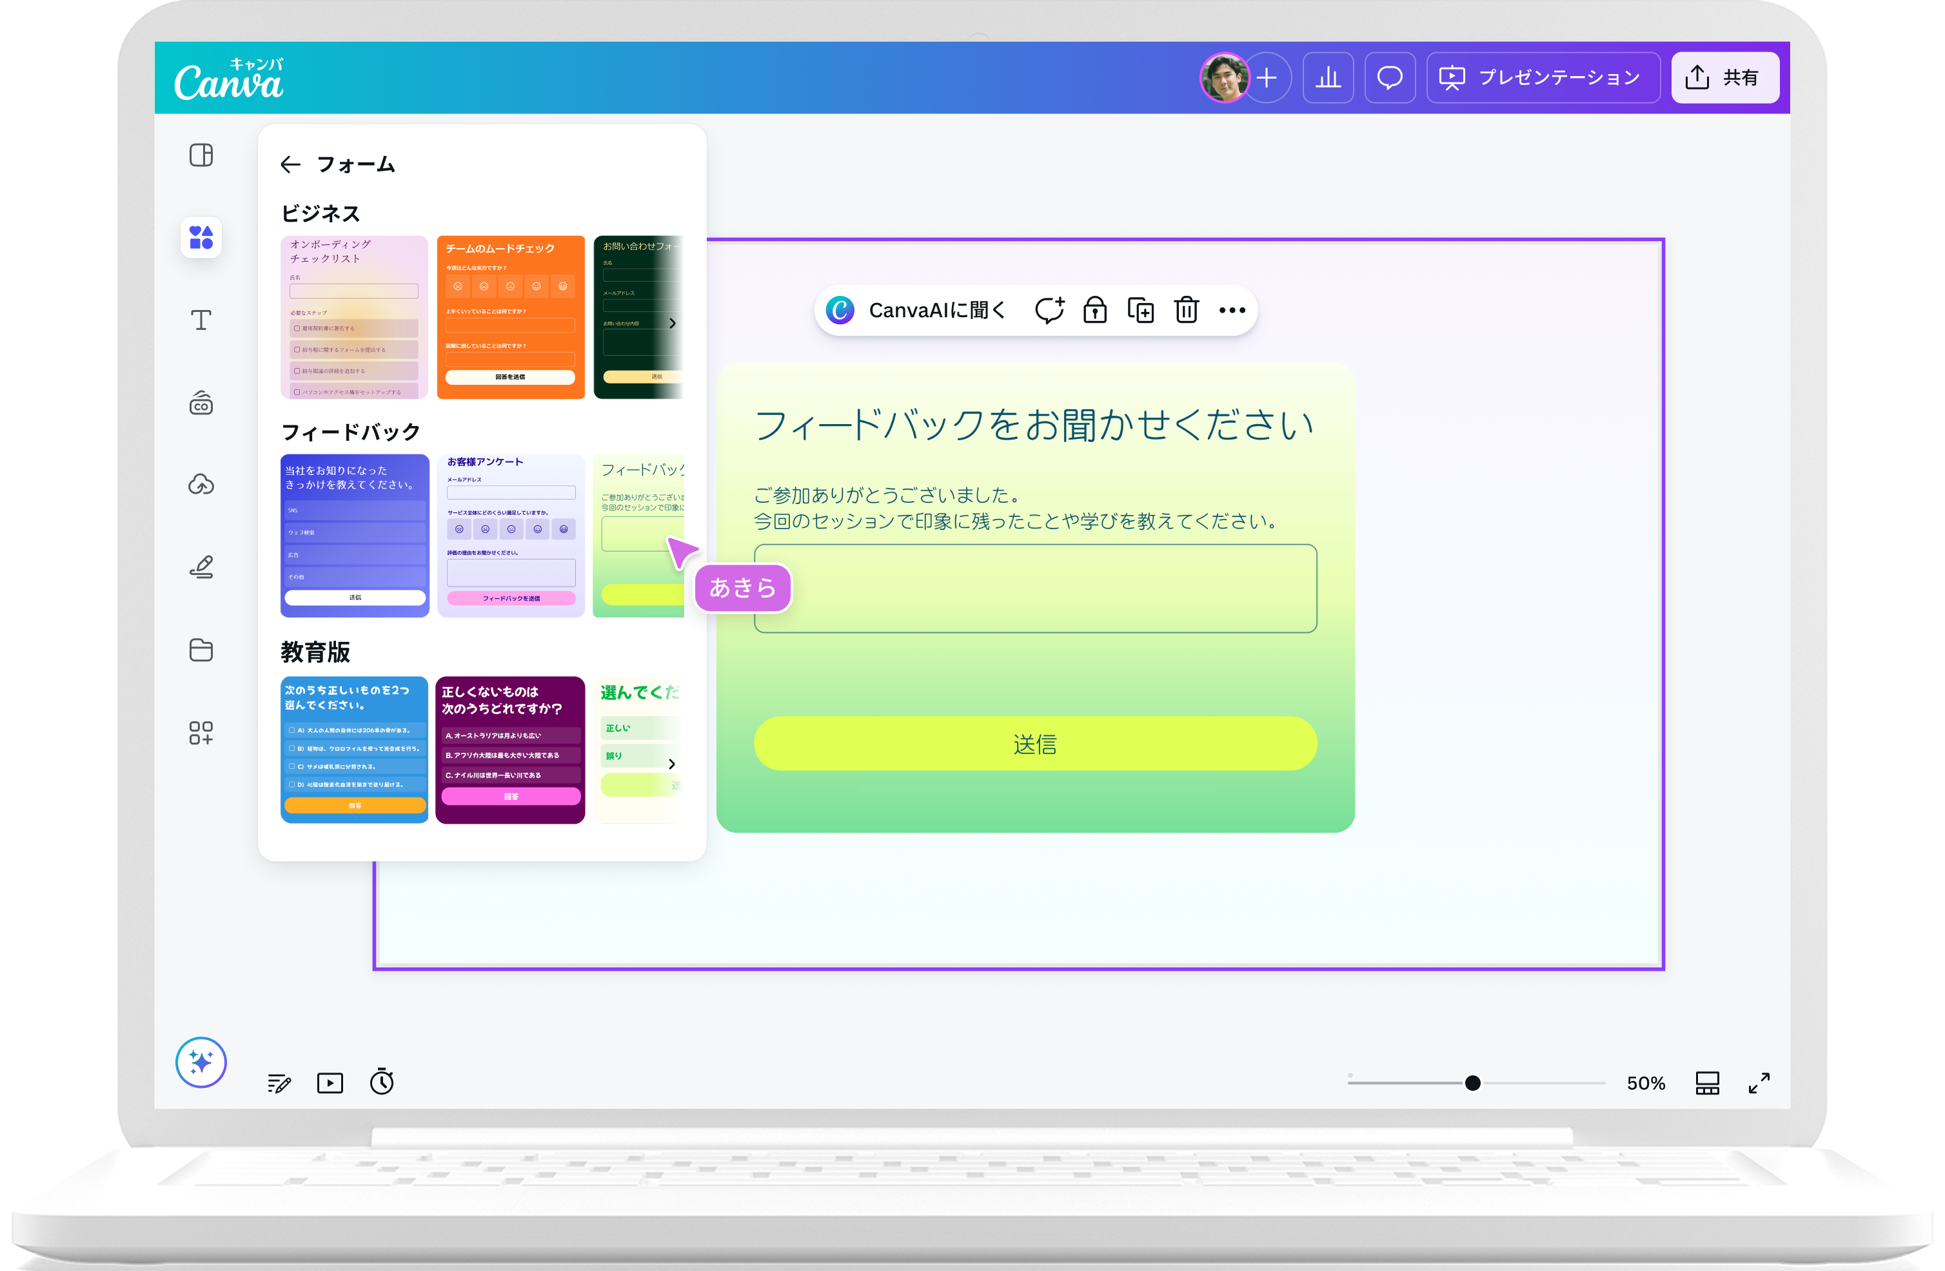Click the フィードバックをお聞かせください heading
The image size is (1945, 1271).
tap(1034, 425)
